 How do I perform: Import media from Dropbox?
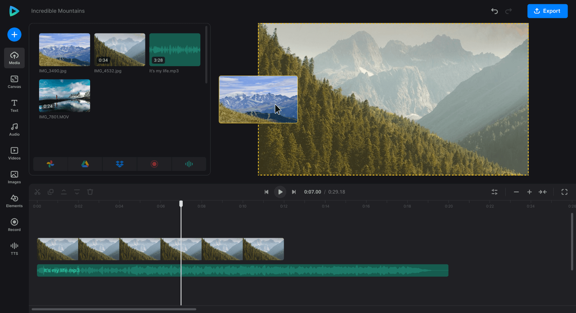pyautogui.click(x=120, y=164)
